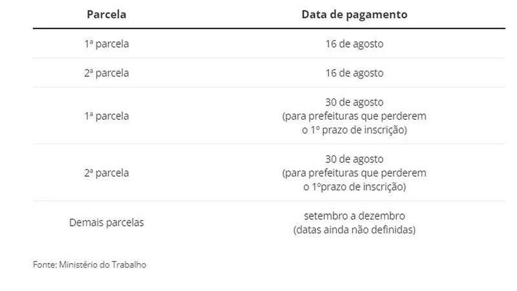This screenshot has height=291, width=517.
Task: Click the Fonte: Ministério do Trabalho caption
Action: [89, 264]
